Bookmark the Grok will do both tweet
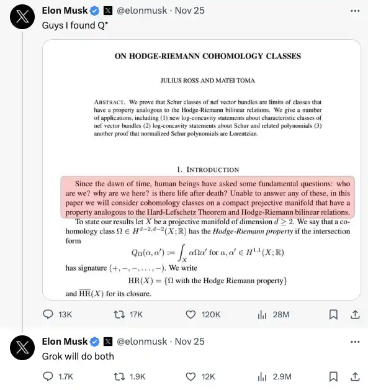The image size is (368, 390). (x=333, y=377)
